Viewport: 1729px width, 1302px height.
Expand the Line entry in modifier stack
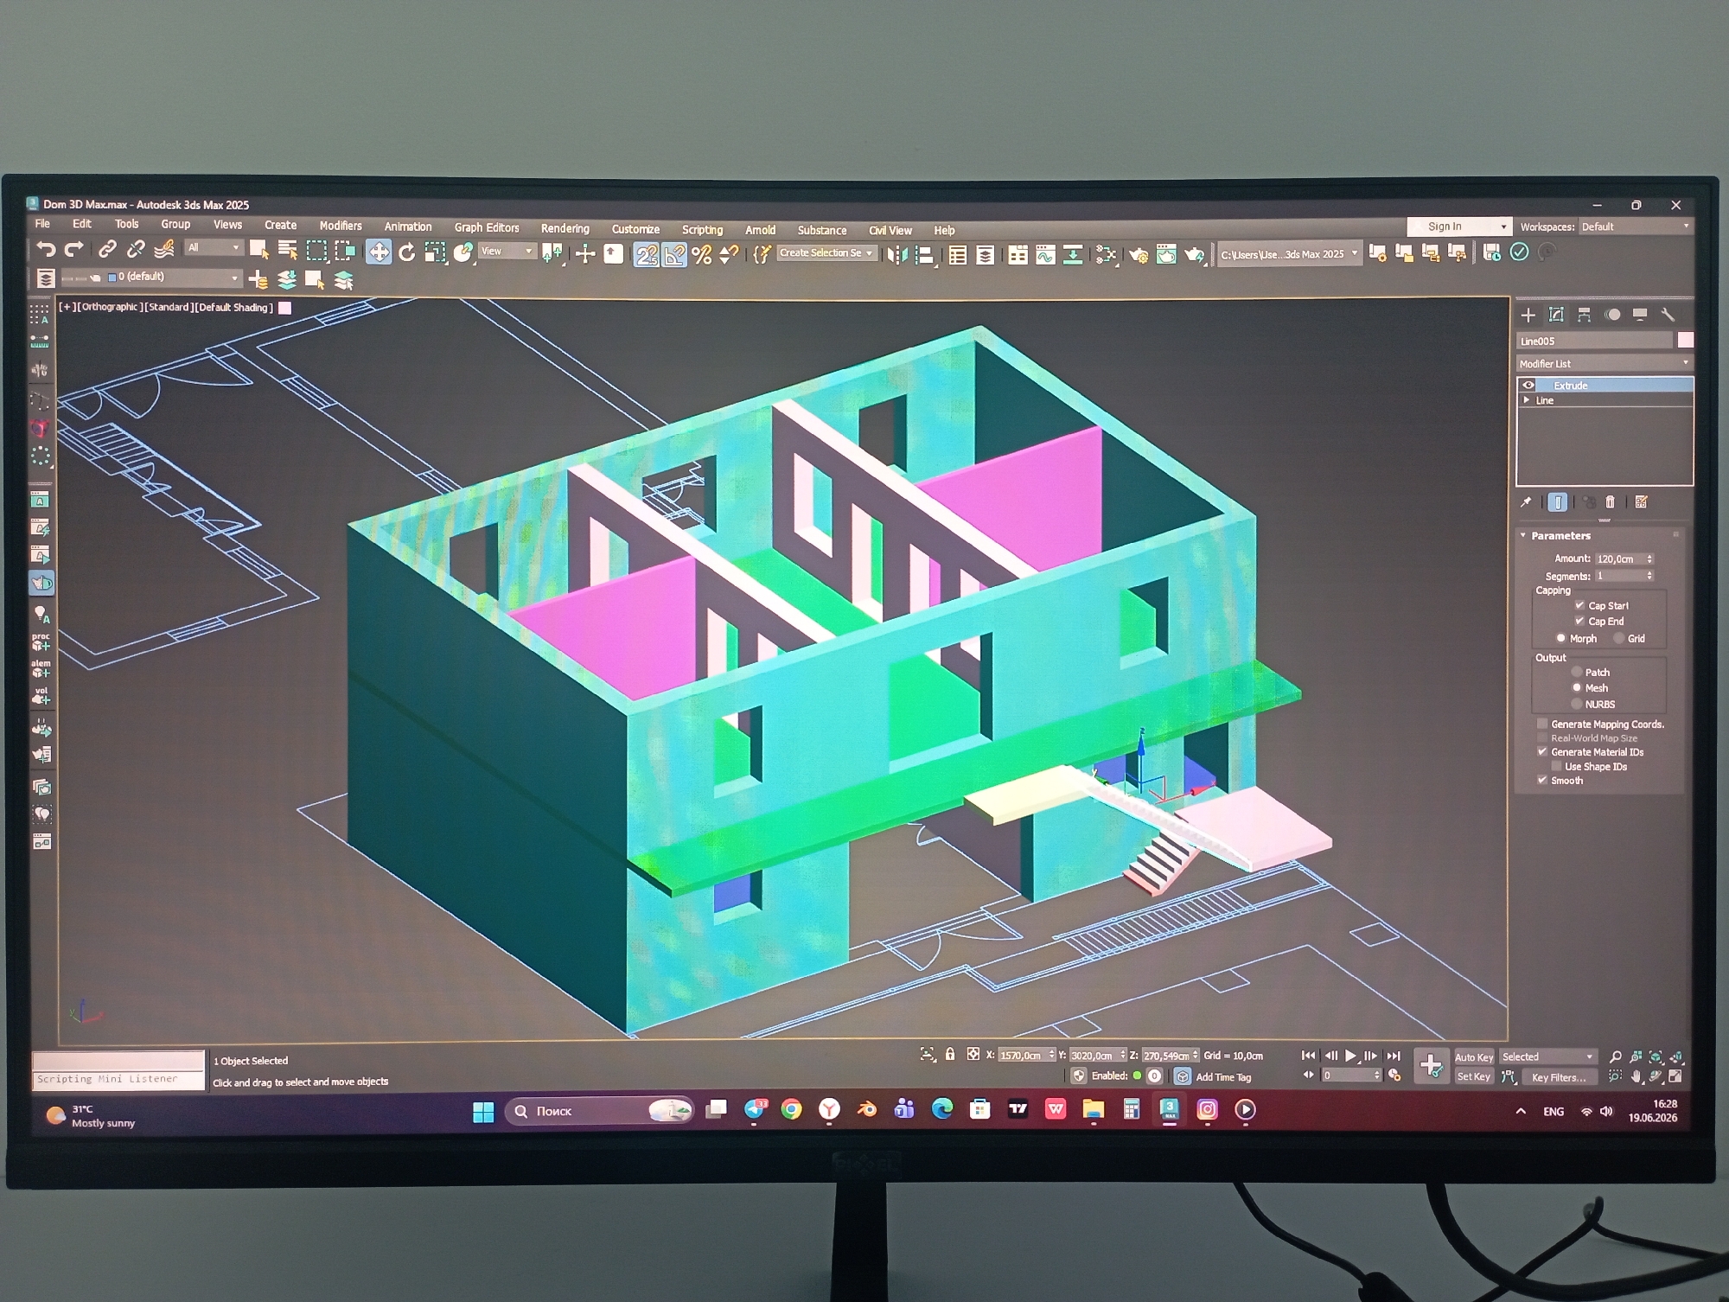click(1527, 400)
